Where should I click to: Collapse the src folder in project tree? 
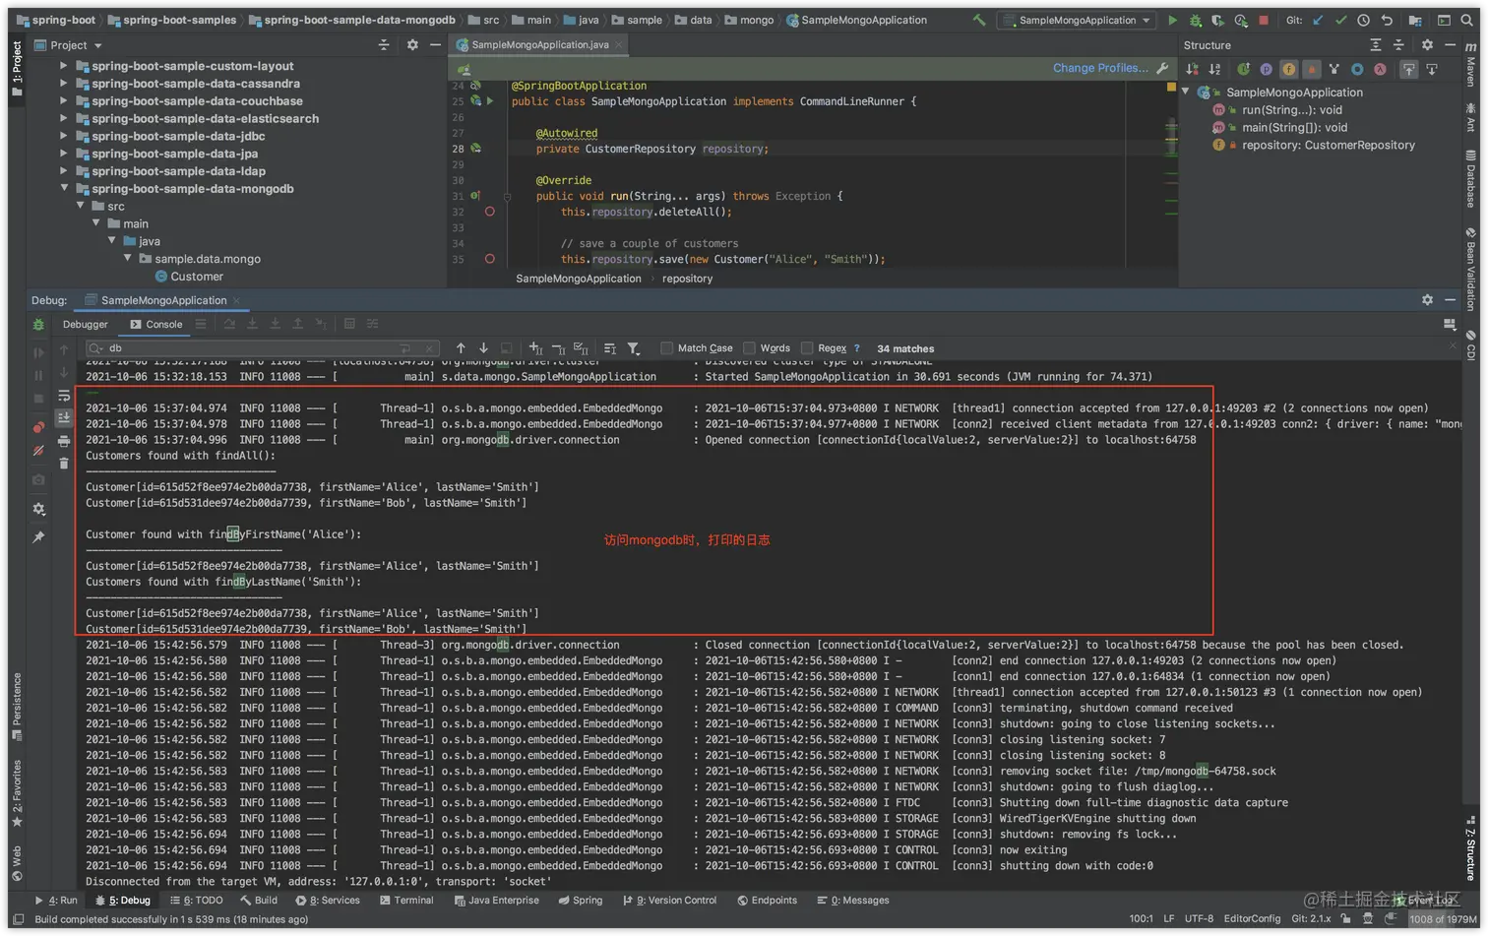point(81,206)
